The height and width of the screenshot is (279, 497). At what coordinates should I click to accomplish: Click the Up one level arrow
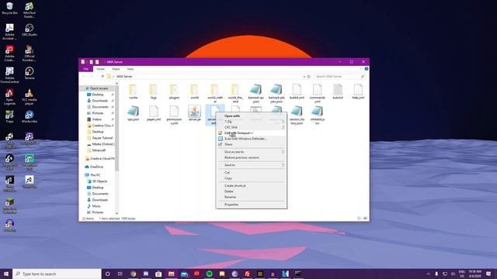point(103,77)
